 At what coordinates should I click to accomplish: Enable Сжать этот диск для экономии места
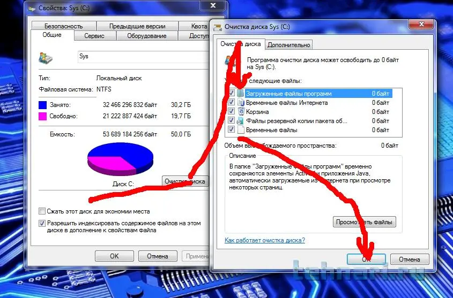(42, 211)
